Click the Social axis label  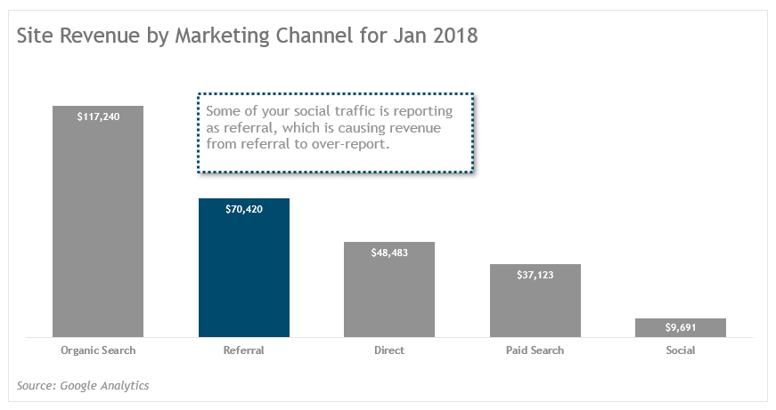click(680, 350)
